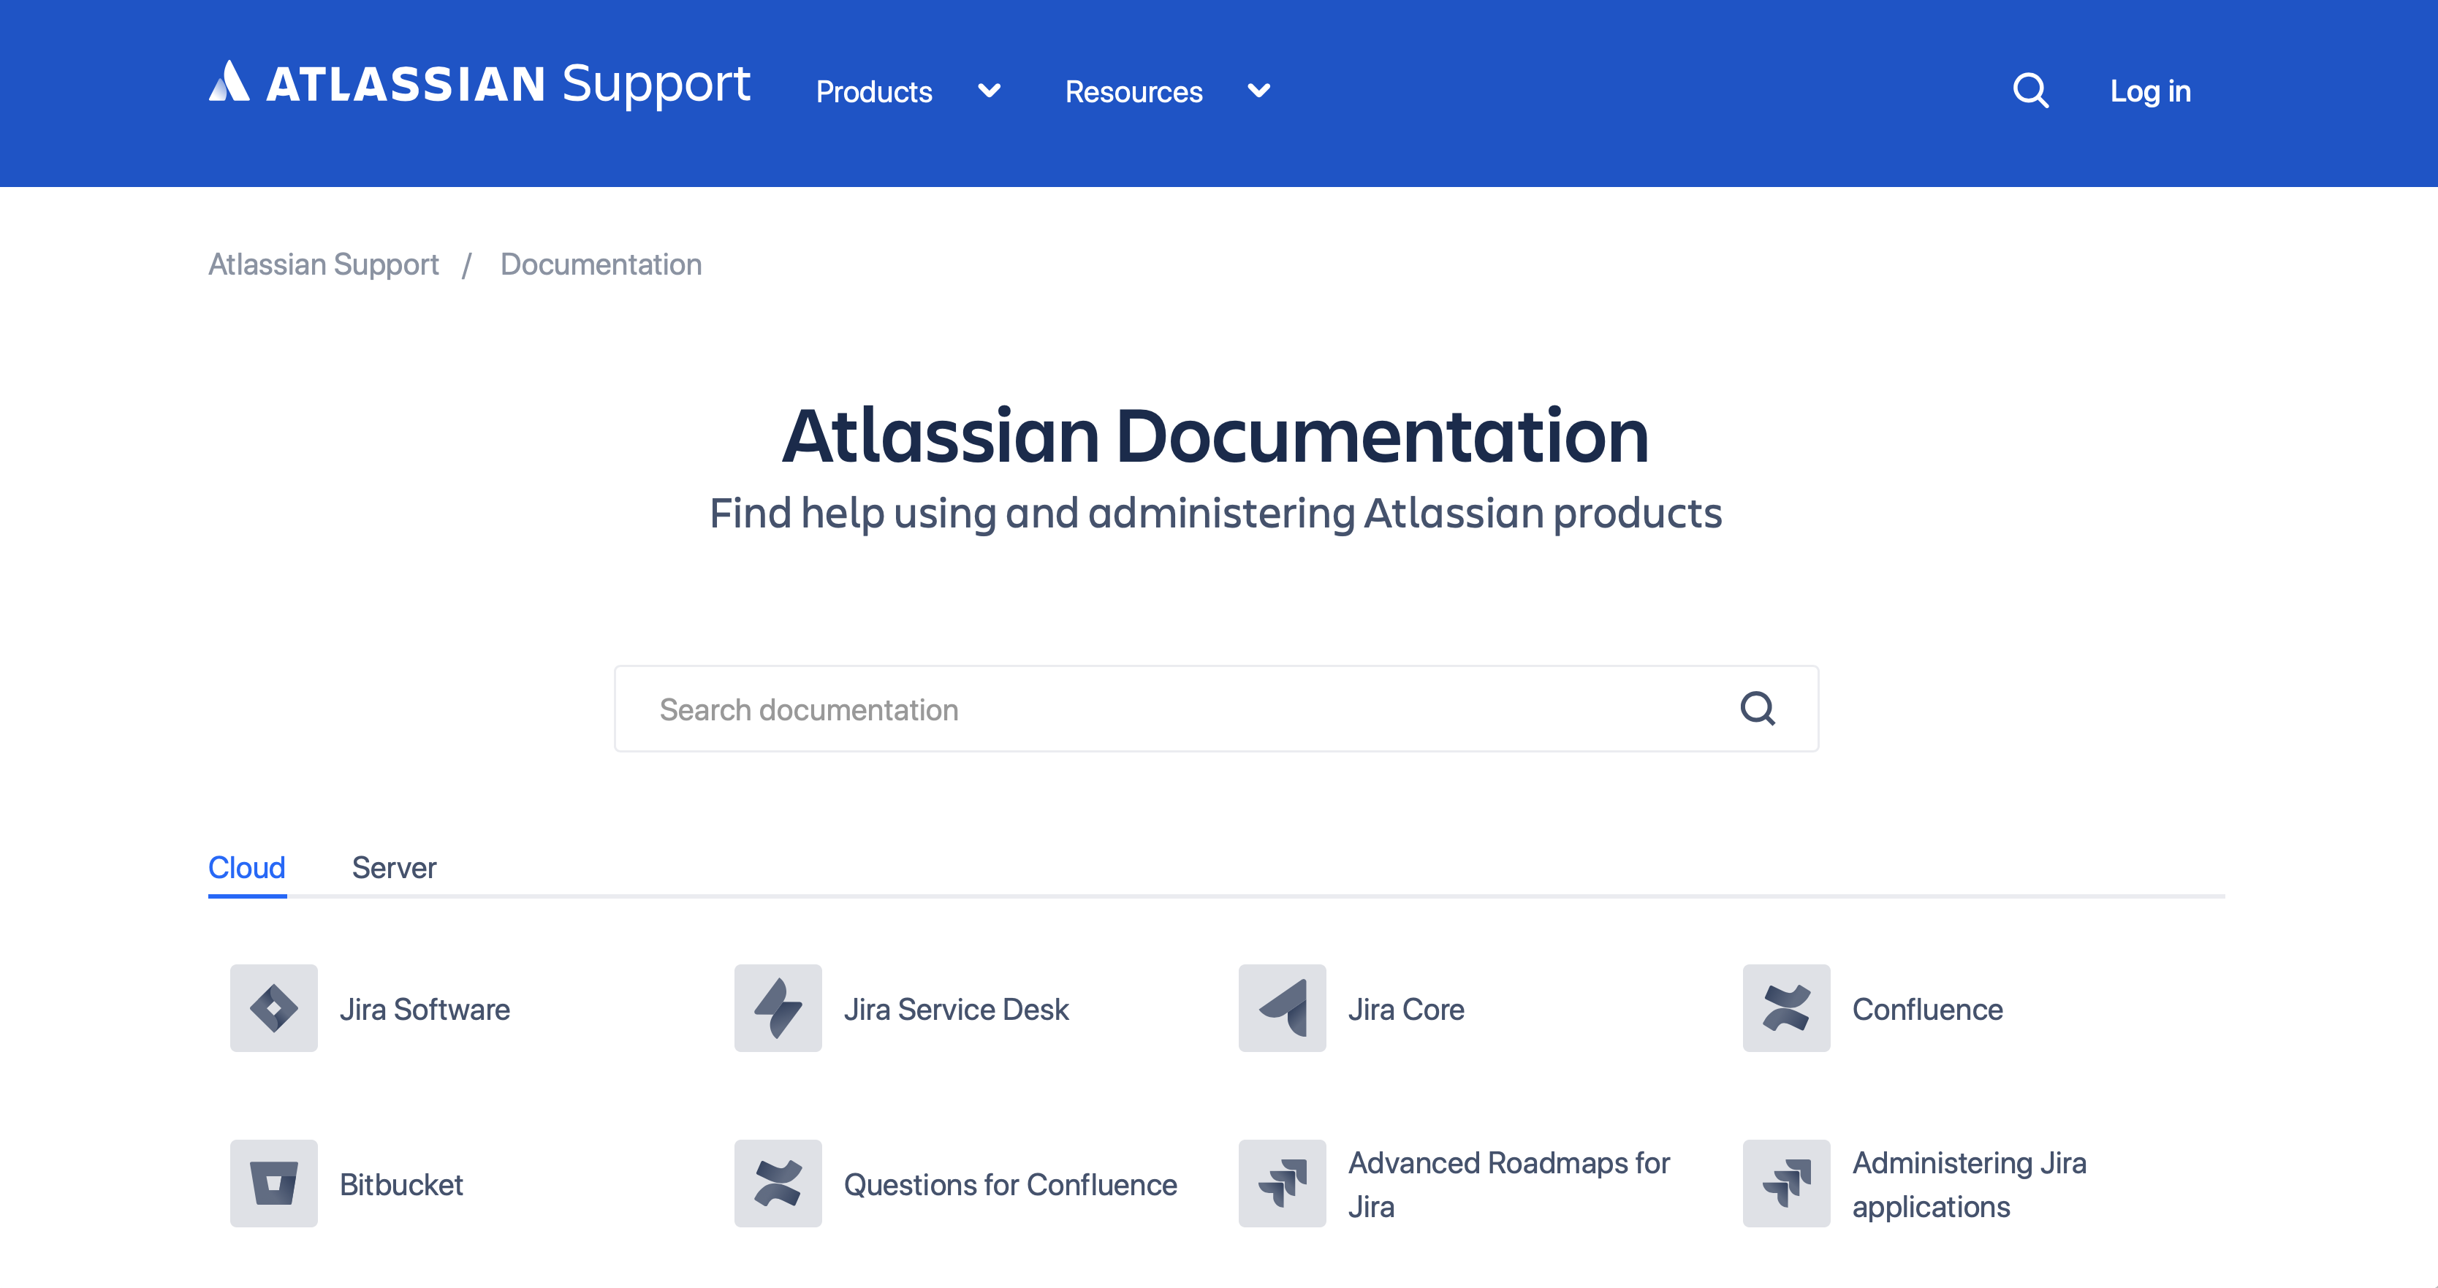Expand the Products dropdown chevron
This screenshot has width=2438, height=1288.
(x=989, y=91)
